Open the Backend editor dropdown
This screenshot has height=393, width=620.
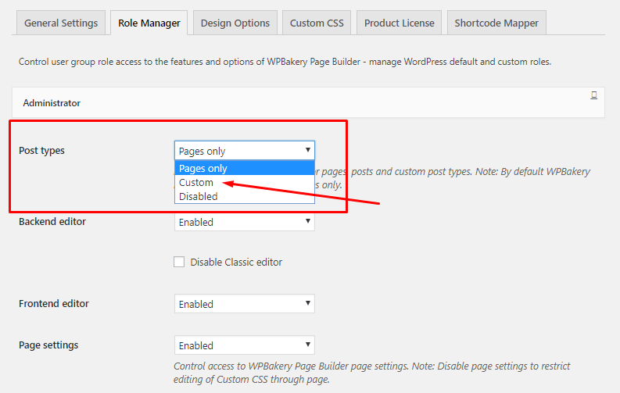click(x=244, y=222)
